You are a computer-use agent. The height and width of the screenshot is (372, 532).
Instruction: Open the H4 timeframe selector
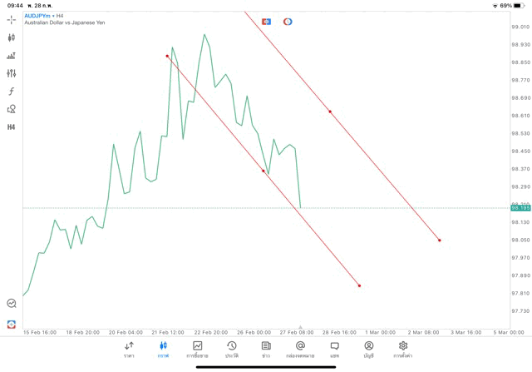point(12,126)
